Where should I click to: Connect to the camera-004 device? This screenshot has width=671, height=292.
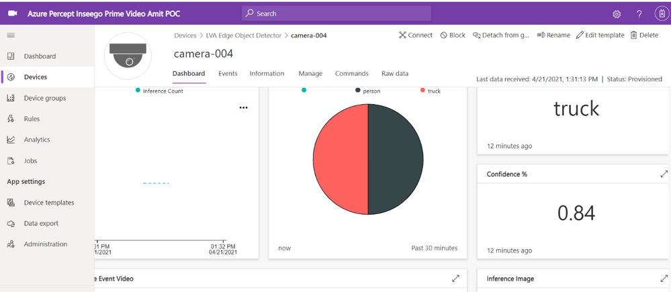pos(416,35)
